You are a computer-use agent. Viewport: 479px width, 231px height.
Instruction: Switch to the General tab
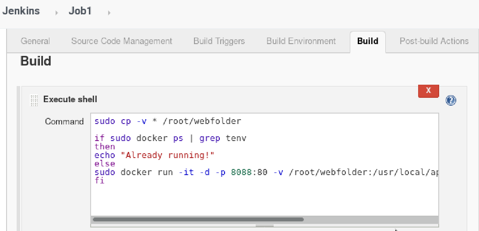(x=35, y=41)
